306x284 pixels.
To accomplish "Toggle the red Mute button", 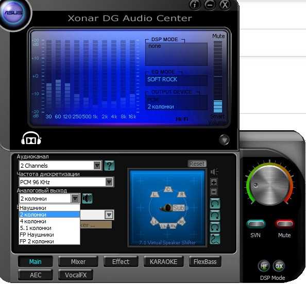I will (x=284, y=224).
